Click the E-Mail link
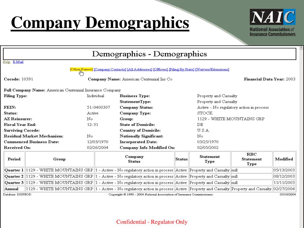The width and height of the screenshot is (304, 228). (18, 62)
